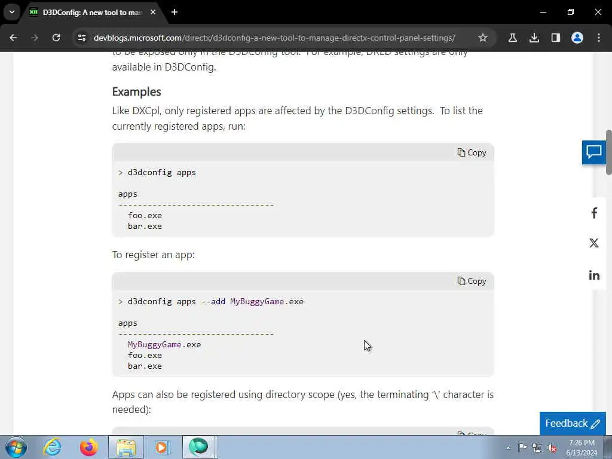Screen dimensions: 612x459
Task: Open the network tray icon
Action: (537, 448)
